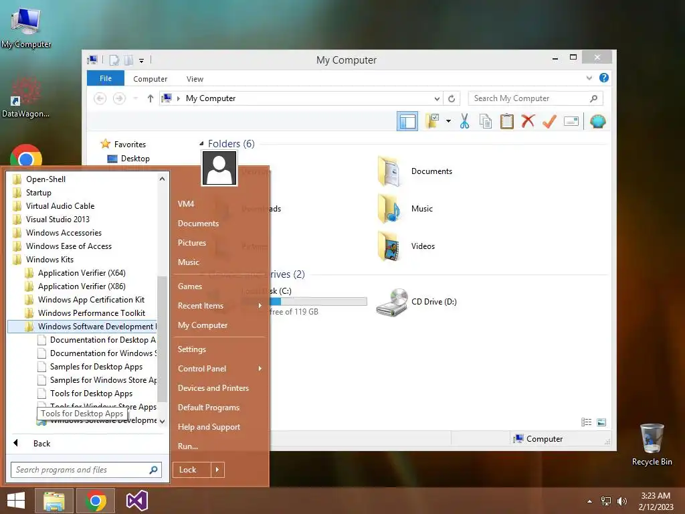Click the Up one level arrow
Image resolution: width=685 pixels, height=514 pixels.
pos(151,98)
